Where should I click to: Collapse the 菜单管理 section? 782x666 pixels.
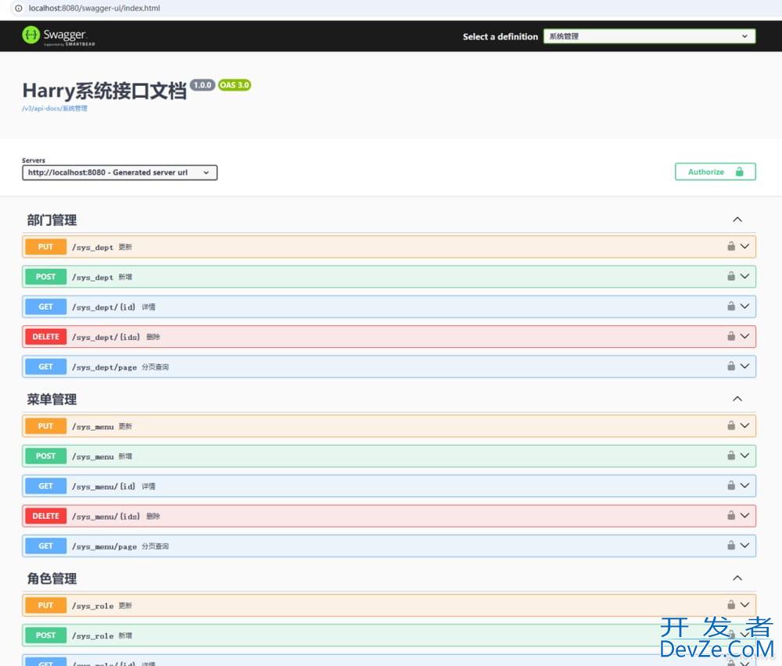[x=737, y=399]
